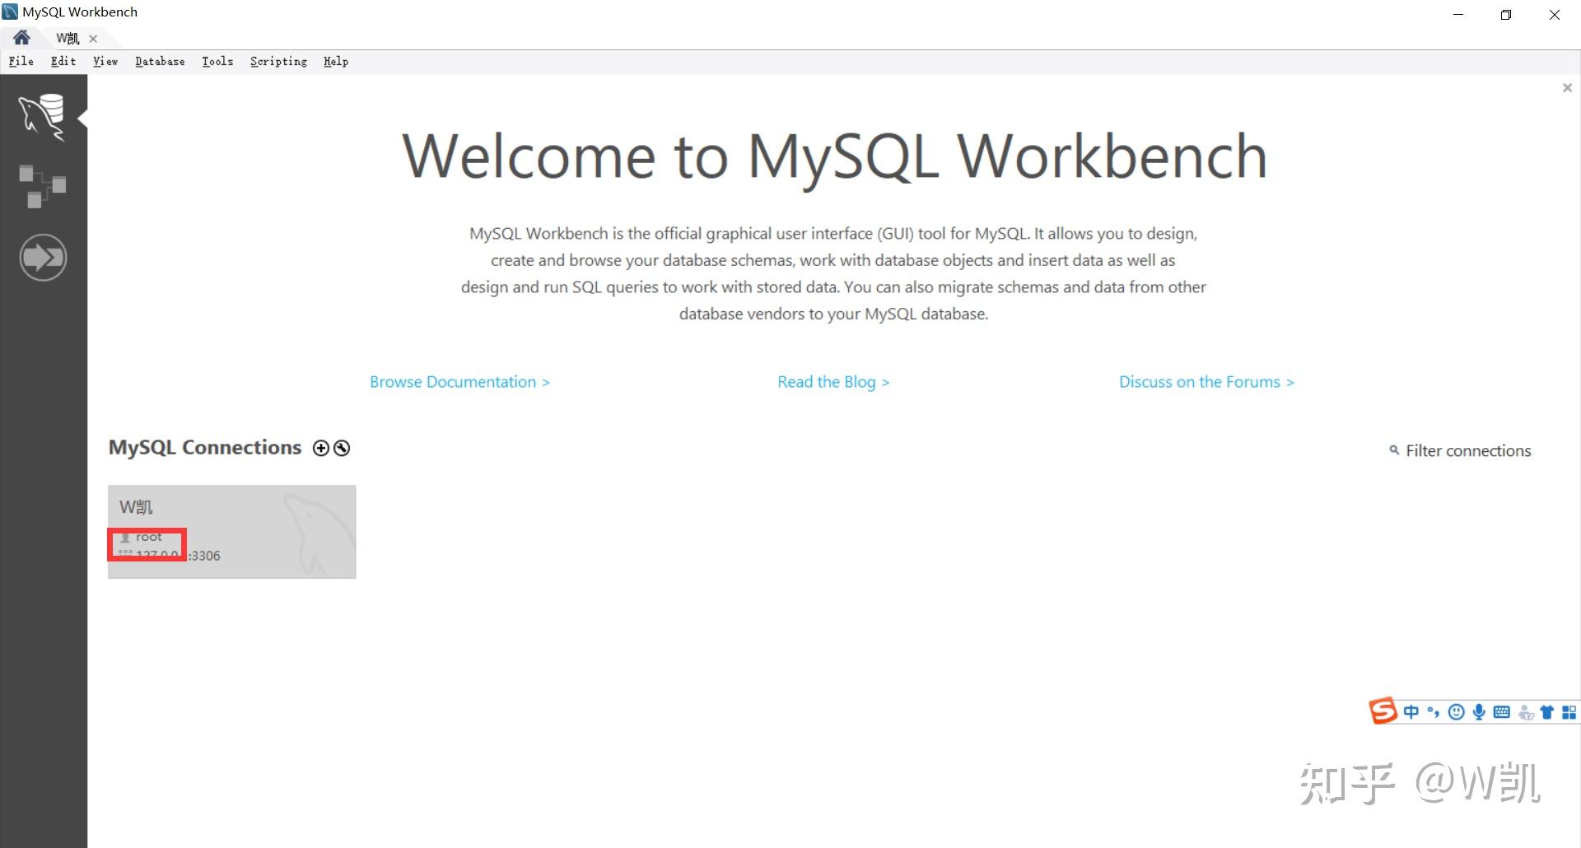Open Sogou soft keyboard icon

[x=1501, y=712]
